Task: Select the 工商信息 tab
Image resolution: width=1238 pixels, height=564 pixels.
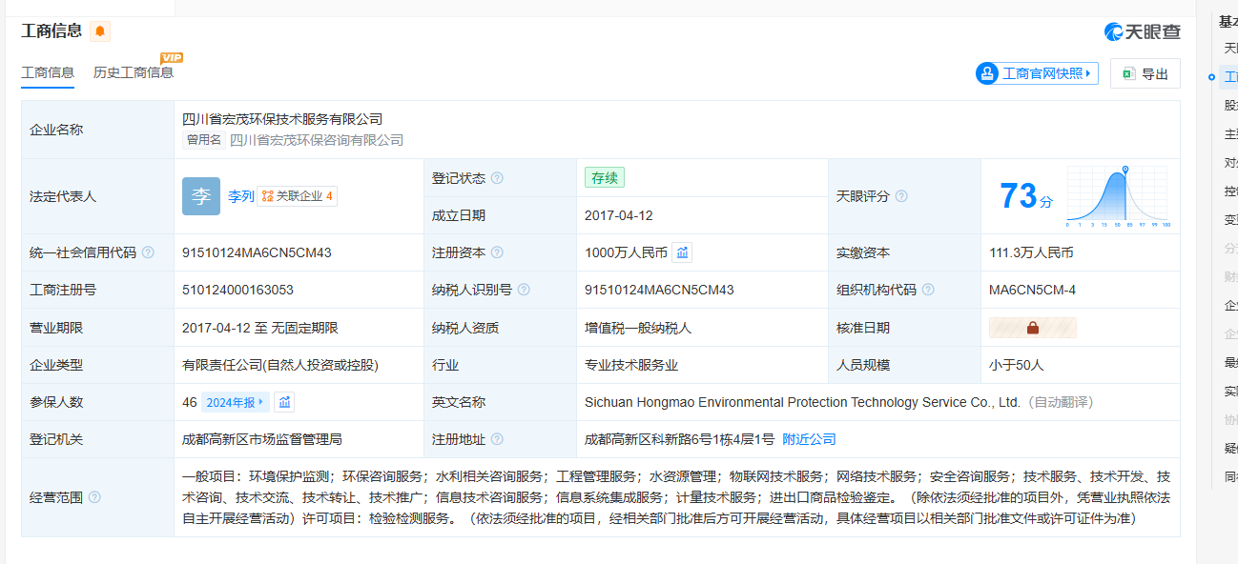Action: [48, 72]
